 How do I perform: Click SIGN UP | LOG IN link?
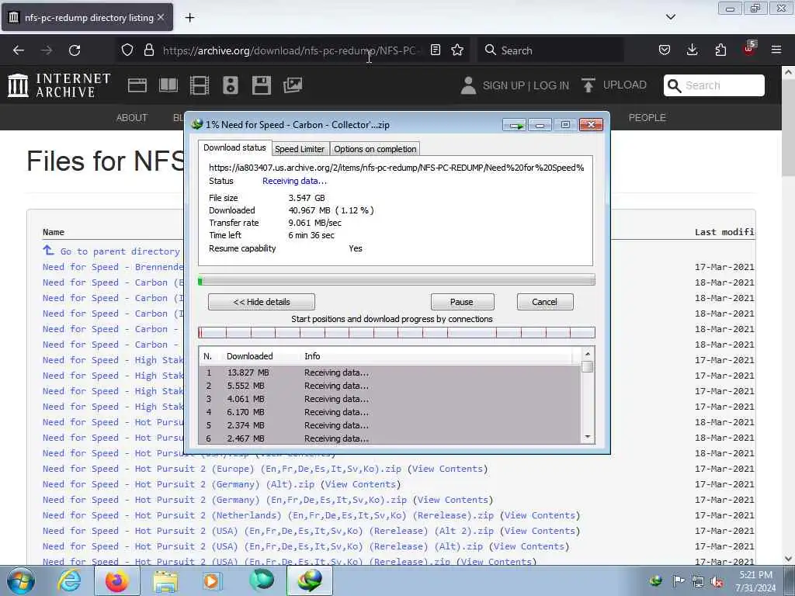(526, 85)
